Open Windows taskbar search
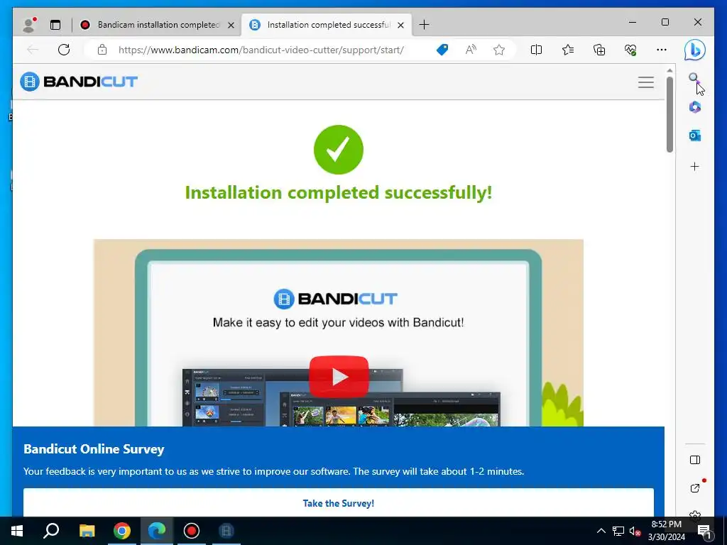The width and height of the screenshot is (727, 545). (51, 531)
